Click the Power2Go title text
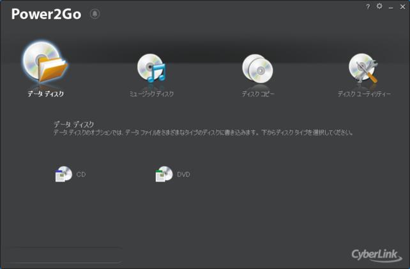 click(46, 14)
